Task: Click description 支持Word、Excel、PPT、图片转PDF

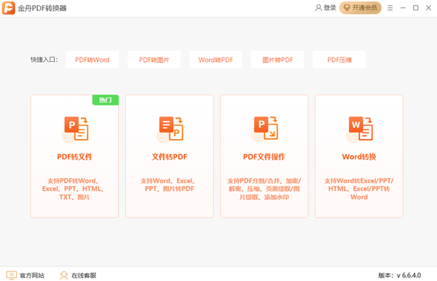Action: click(169, 185)
